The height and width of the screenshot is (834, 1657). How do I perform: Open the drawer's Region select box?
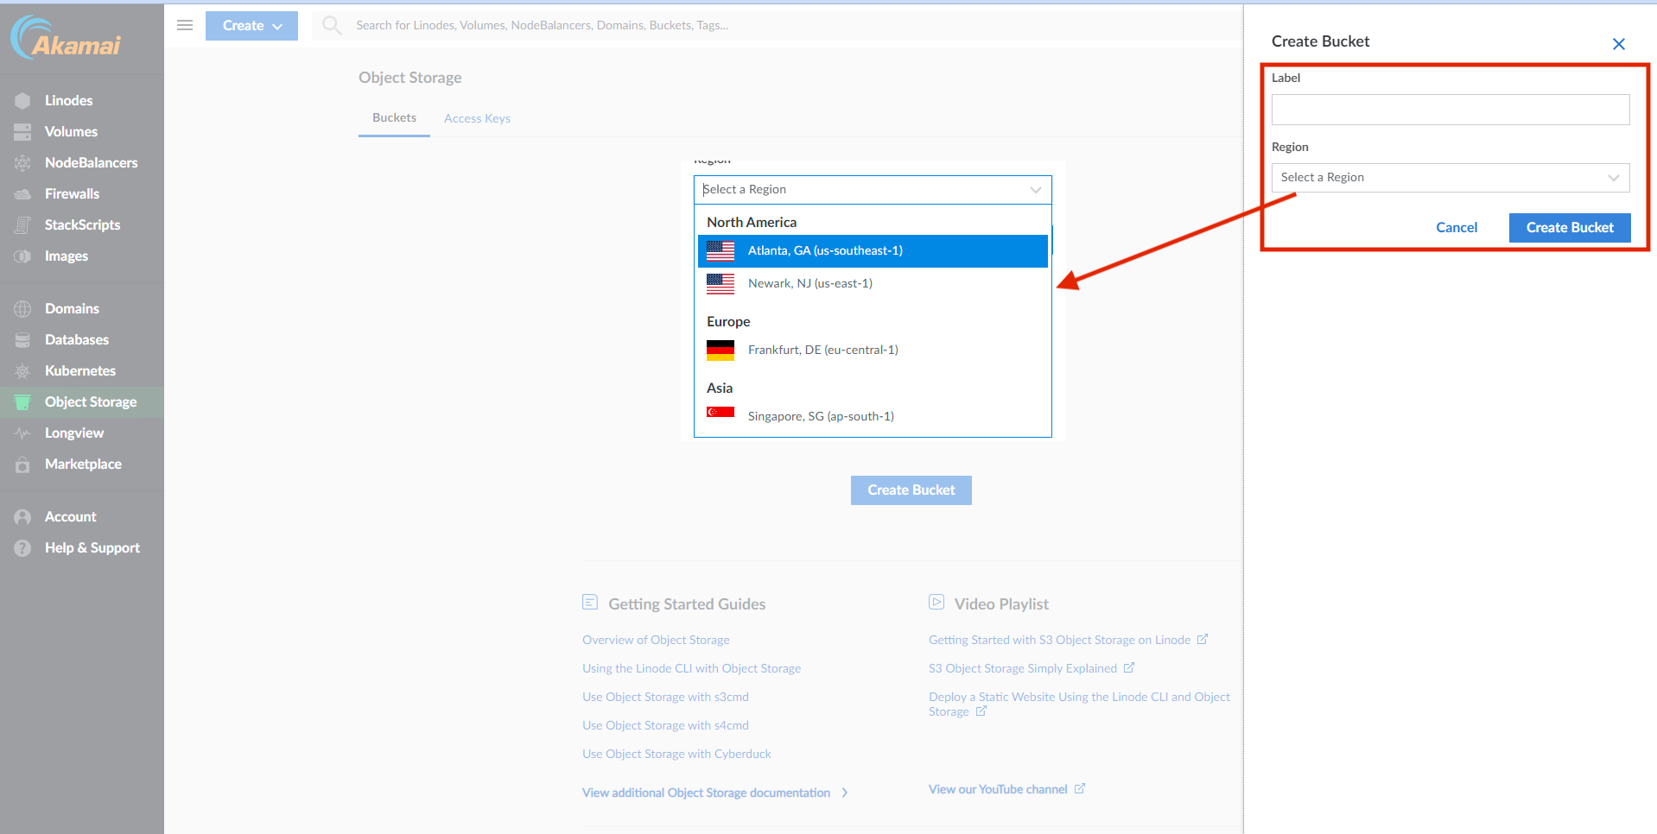1451,178
